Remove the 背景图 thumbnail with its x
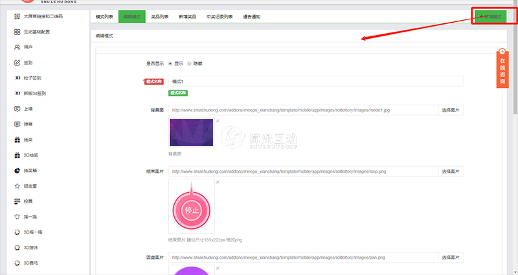This screenshot has height=275, width=518. (x=218, y=121)
